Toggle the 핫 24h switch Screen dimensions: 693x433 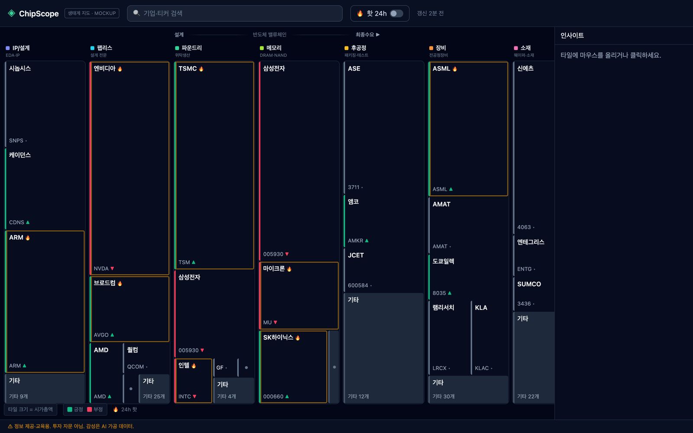coord(396,13)
